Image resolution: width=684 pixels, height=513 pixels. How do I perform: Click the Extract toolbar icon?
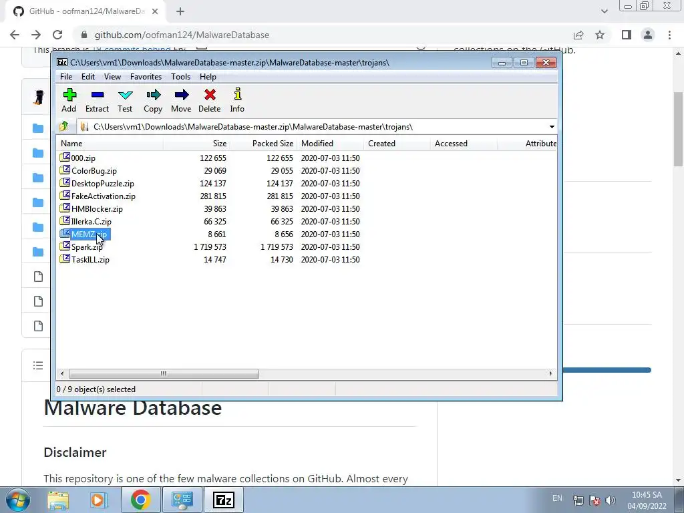(x=97, y=101)
